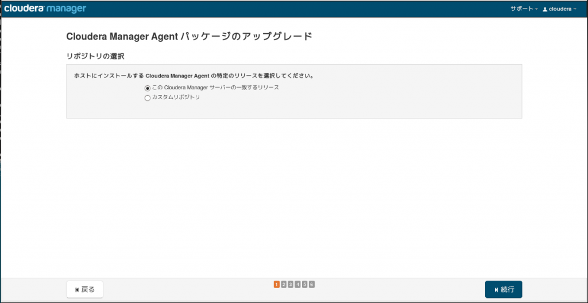Select この Cloudera Manager サーバーの一致するリリース option
This screenshot has height=303, width=588.
coord(148,88)
